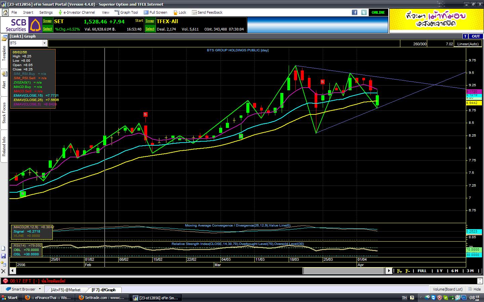484x302 pixels.
Task: Click the BTS symbol input field
Action: click(x=26, y=43)
